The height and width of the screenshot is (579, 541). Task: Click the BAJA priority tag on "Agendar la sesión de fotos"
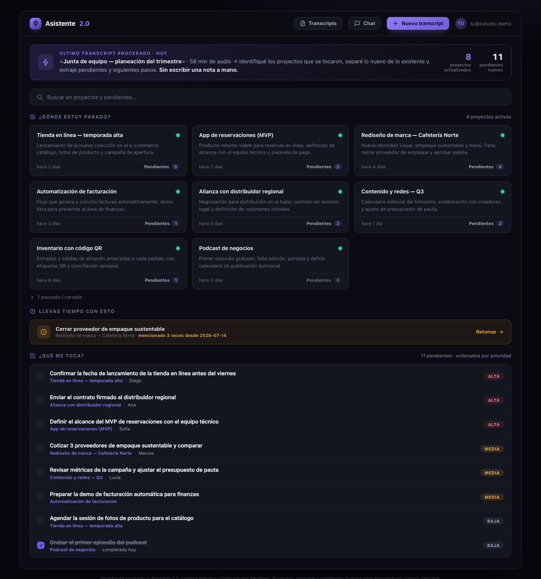point(493,521)
